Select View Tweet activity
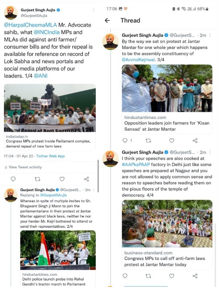Viewport: 219px width, 287px height. (23, 167)
